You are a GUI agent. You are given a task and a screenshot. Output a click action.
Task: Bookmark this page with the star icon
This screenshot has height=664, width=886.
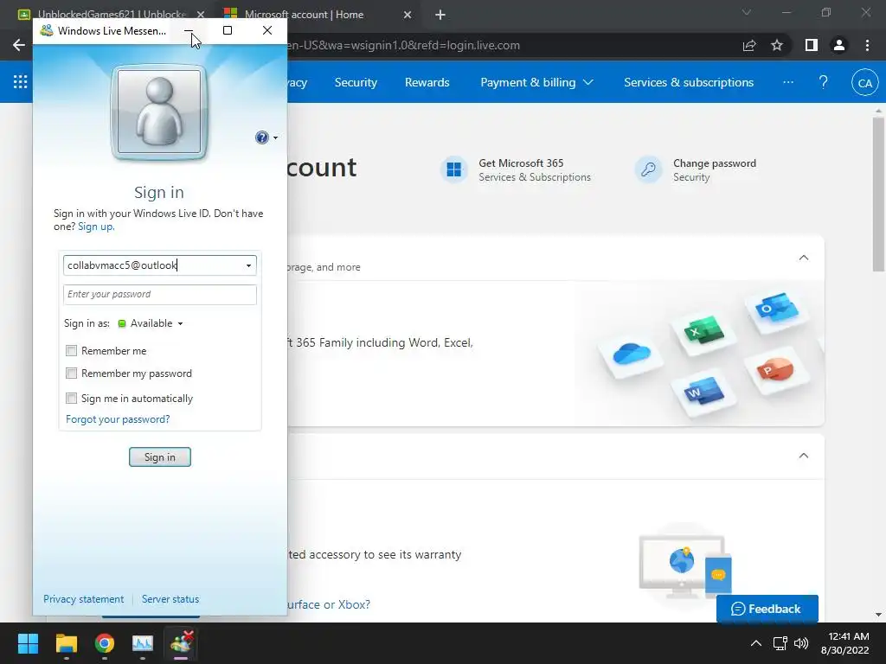point(777,45)
